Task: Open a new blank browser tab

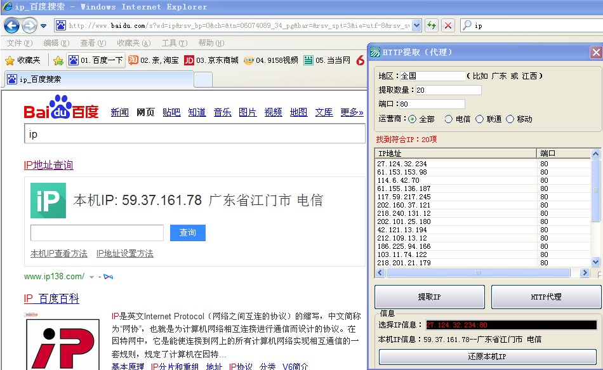Action: [x=203, y=79]
